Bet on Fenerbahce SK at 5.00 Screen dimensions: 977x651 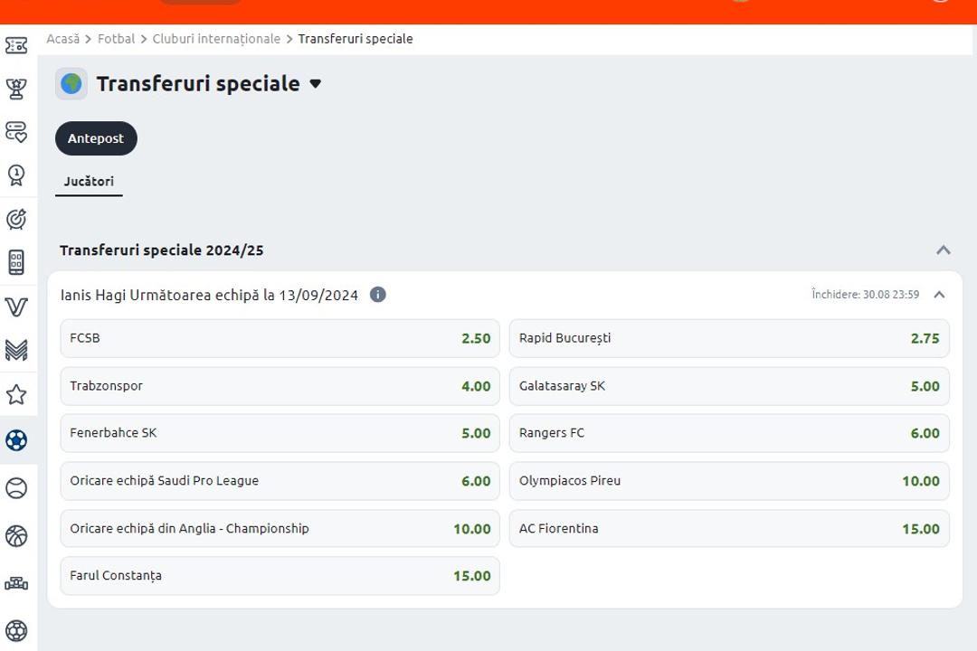pyautogui.click(x=280, y=433)
